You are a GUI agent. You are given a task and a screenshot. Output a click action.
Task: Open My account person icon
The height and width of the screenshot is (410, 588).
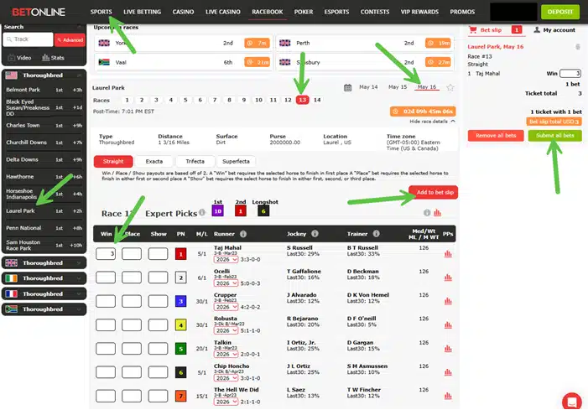pos(537,29)
